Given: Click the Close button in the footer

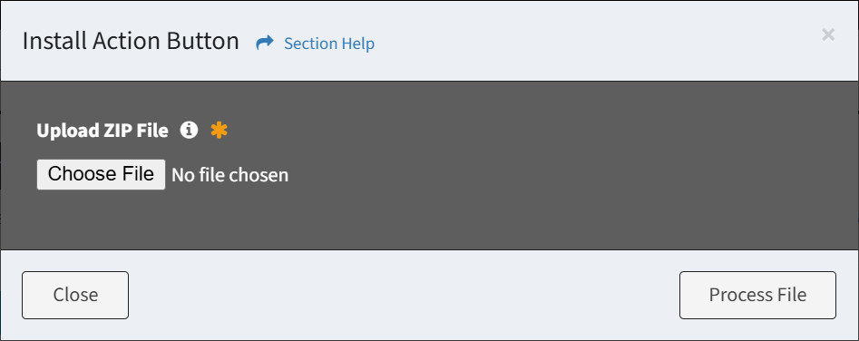Looking at the screenshot, I should tap(75, 295).
